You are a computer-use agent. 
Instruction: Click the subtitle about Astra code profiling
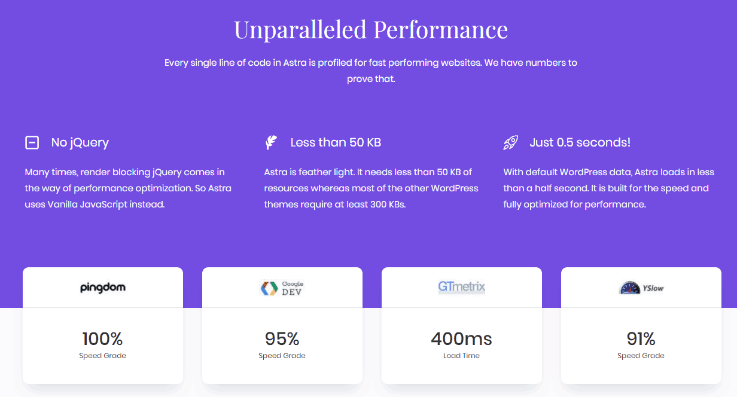pos(371,71)
